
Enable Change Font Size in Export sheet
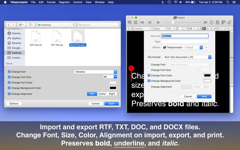point(149,70)
